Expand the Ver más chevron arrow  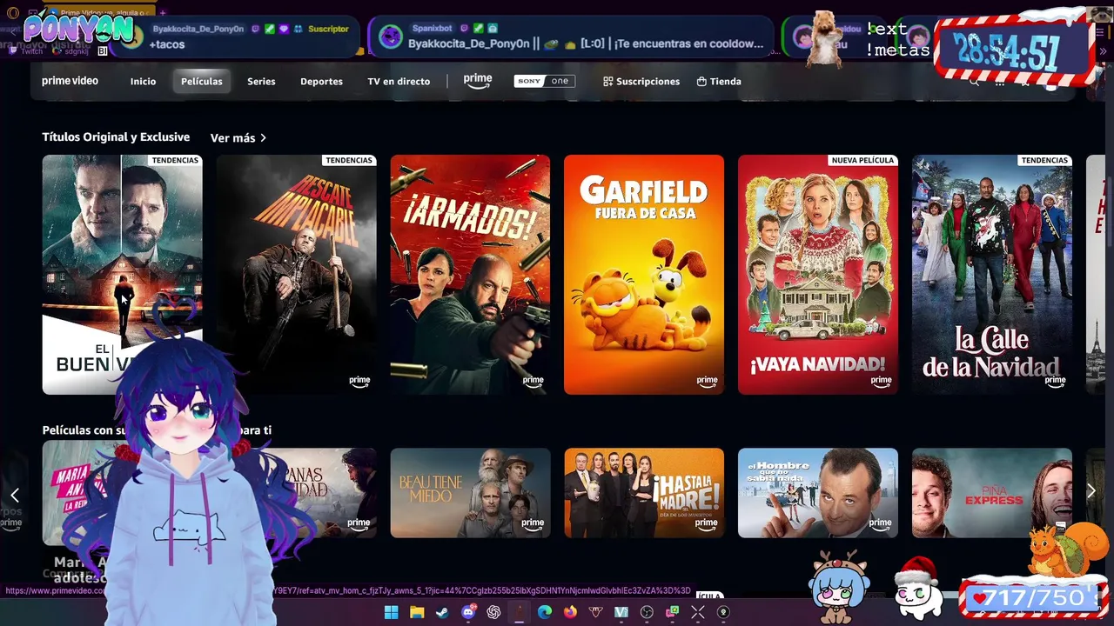pyautogui.click(x=263, y=137)
